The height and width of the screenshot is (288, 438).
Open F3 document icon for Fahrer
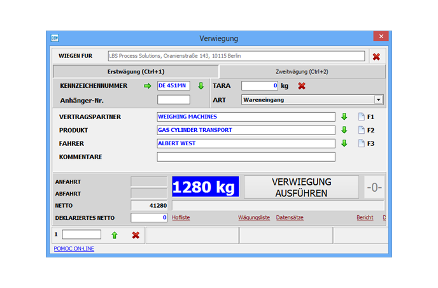click(x=361, y=143)
